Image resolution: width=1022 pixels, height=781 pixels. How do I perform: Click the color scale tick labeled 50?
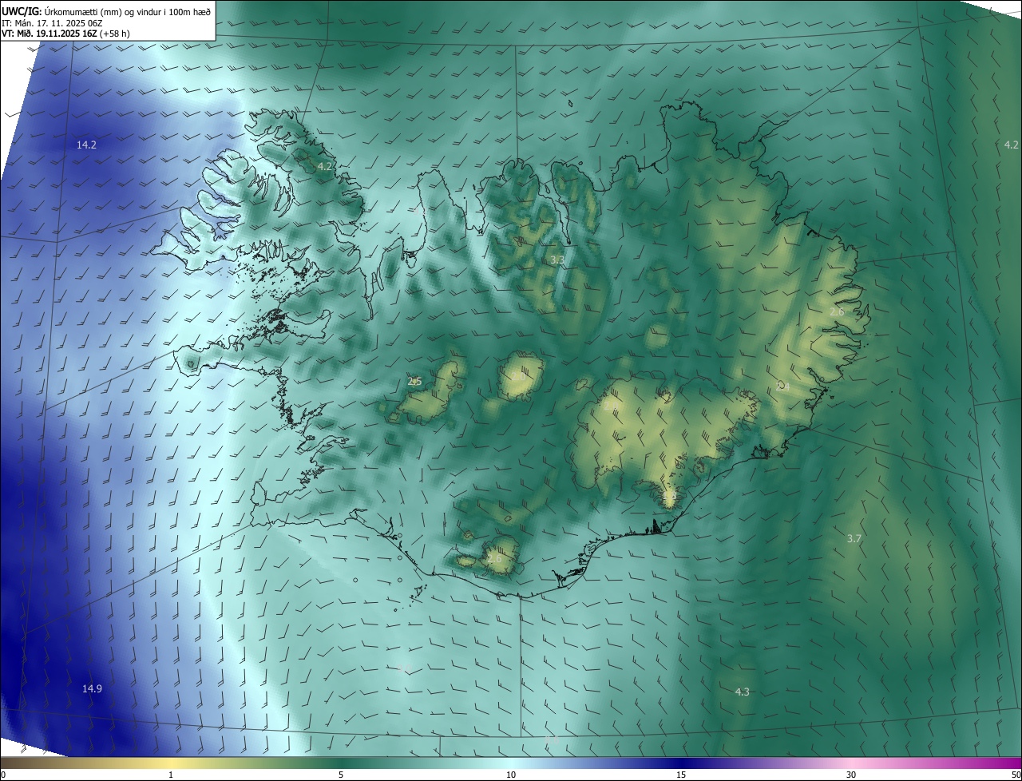click(1016, 775)
